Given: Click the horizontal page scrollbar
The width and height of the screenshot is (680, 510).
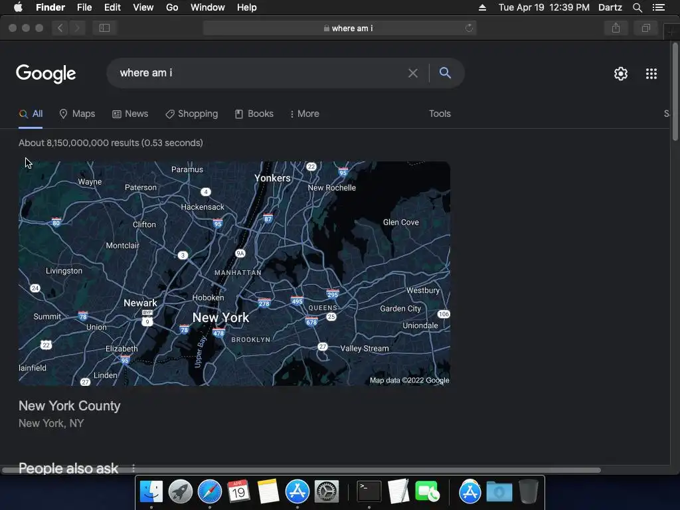Looking at the screenshot, I should point(301,470).
